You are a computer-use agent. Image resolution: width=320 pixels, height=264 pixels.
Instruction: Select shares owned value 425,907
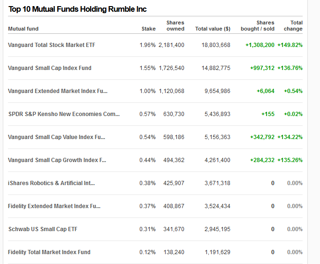tap(174, 183)
